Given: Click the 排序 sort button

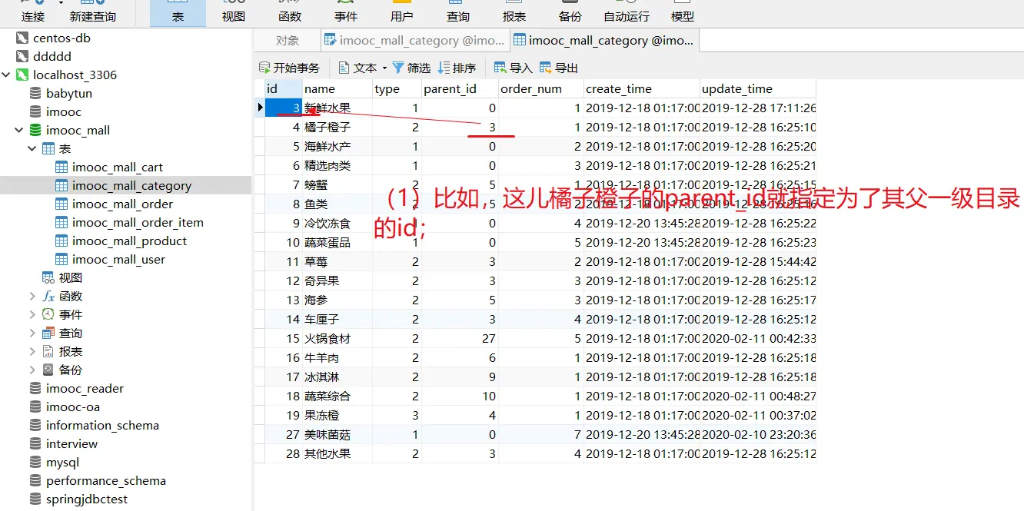Looking at the screenshot, I should 457,68.
